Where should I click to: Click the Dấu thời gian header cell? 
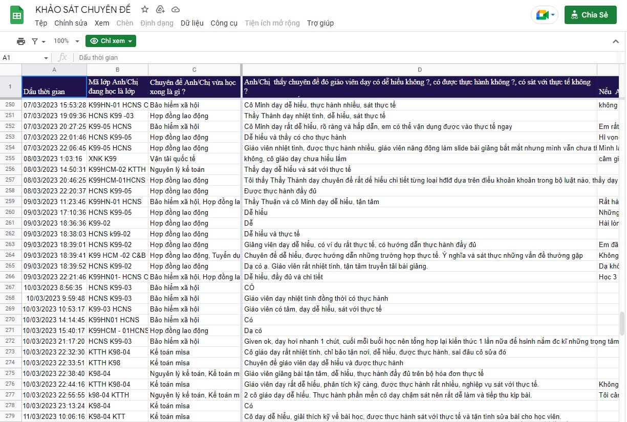(x=54, y=87)
